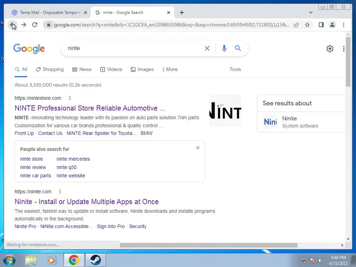Open the Chrome profile avatar menu
The width and height of the screenshot is (356, 267).
click(x=332, y=25)
